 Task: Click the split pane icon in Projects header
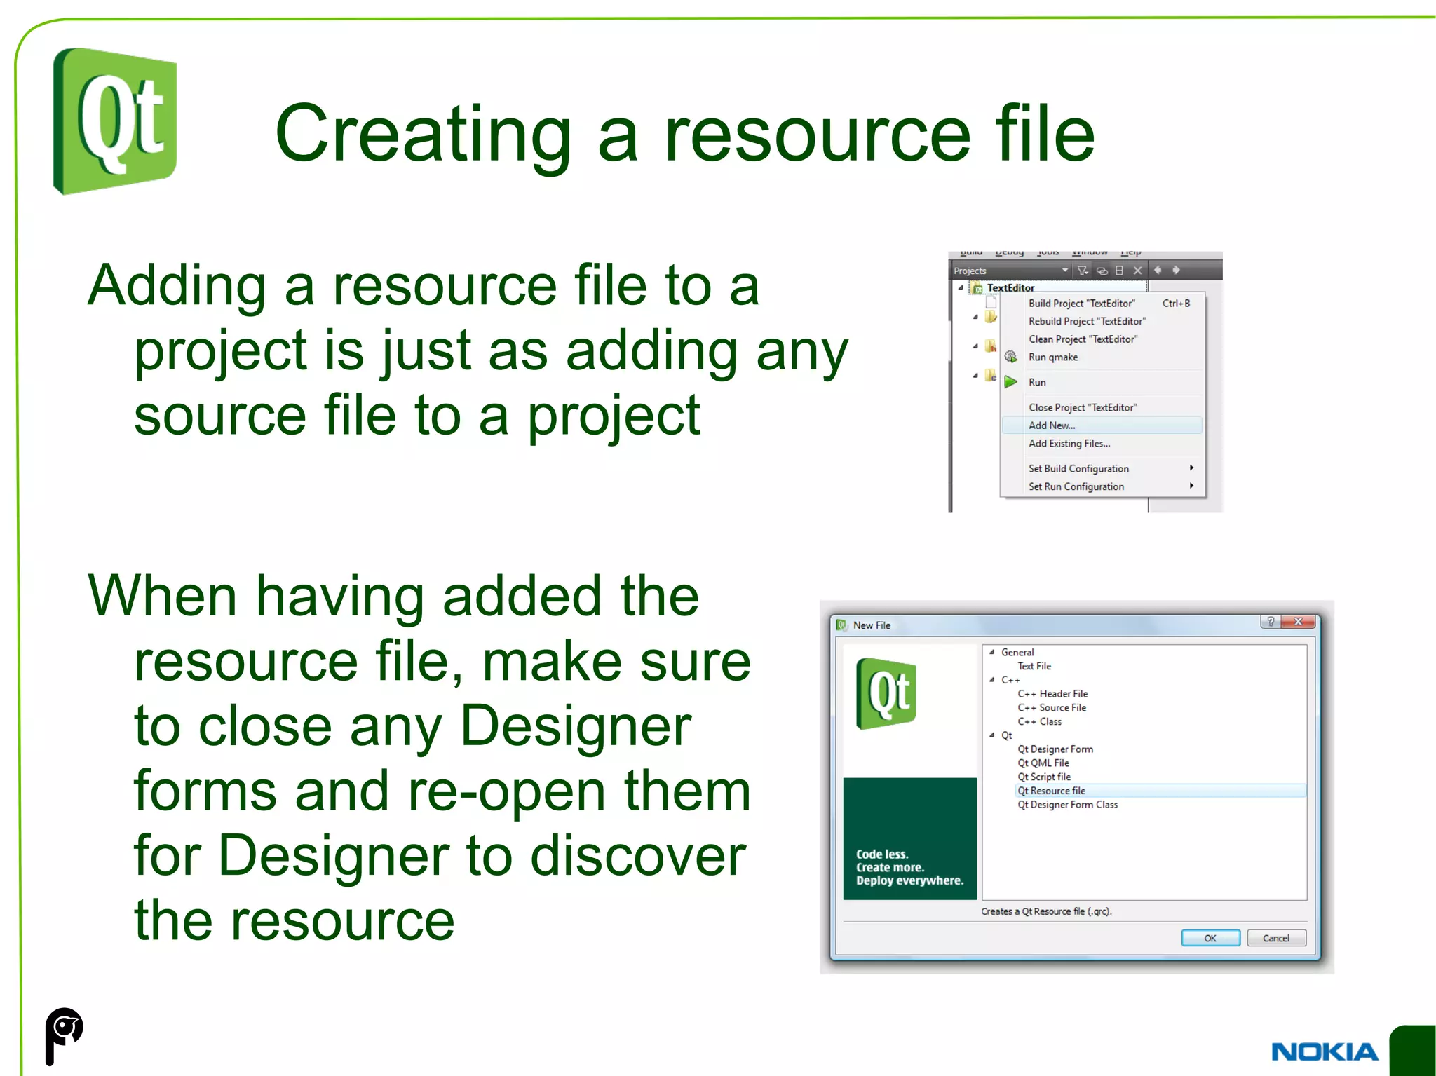point(1120,271)
